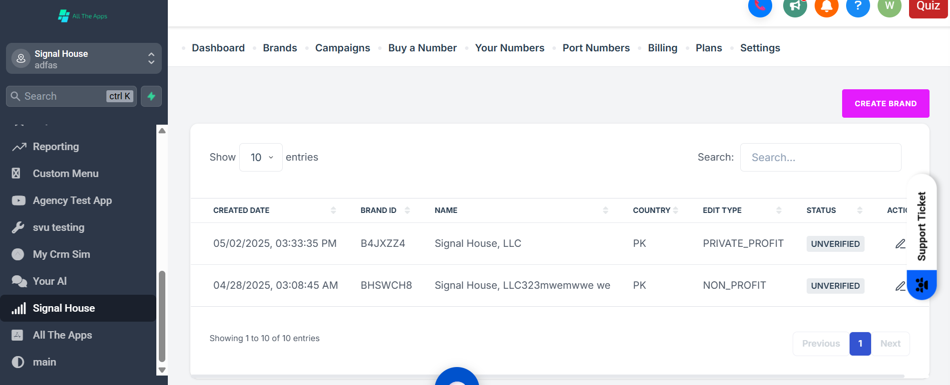Switch to the Brands tab

[280, 48]
